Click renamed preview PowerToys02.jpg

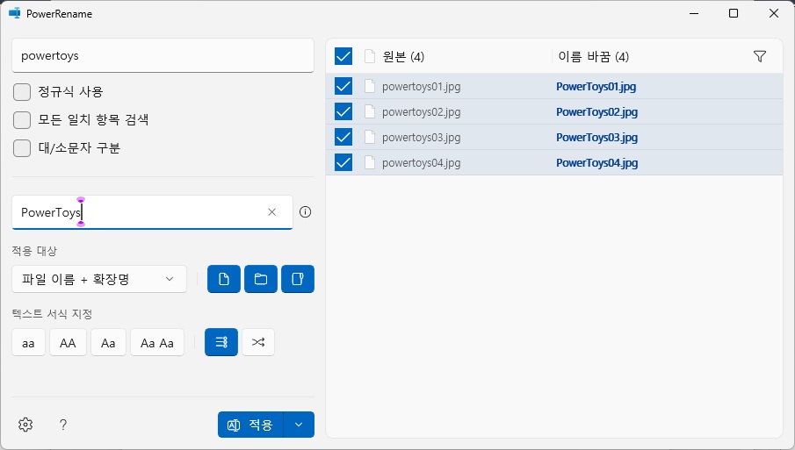[596, 112]
